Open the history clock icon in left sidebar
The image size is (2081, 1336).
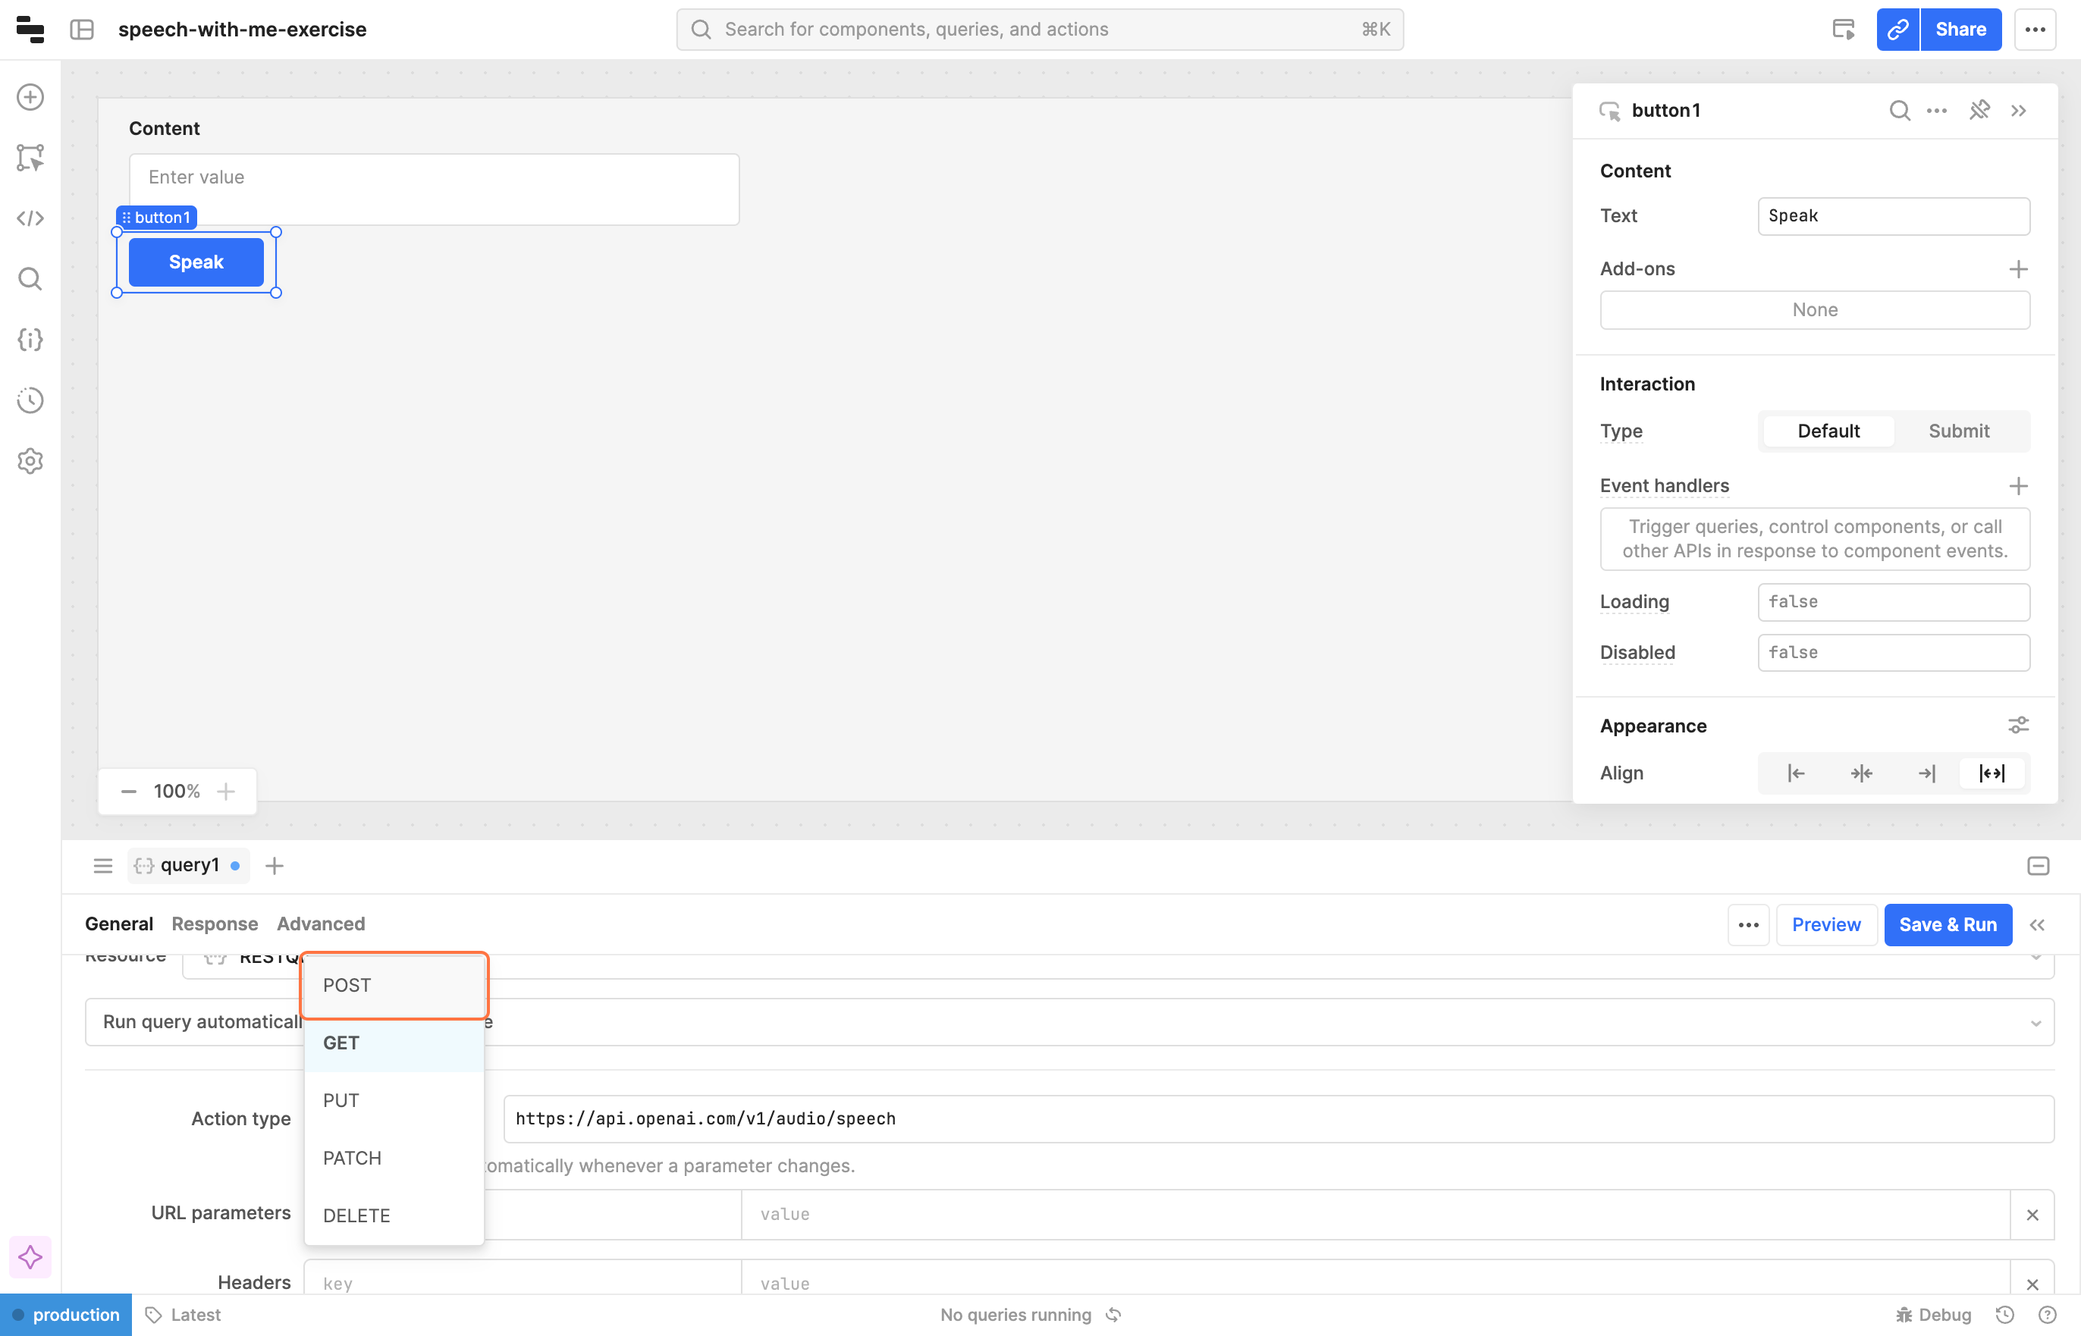[30, 400]
